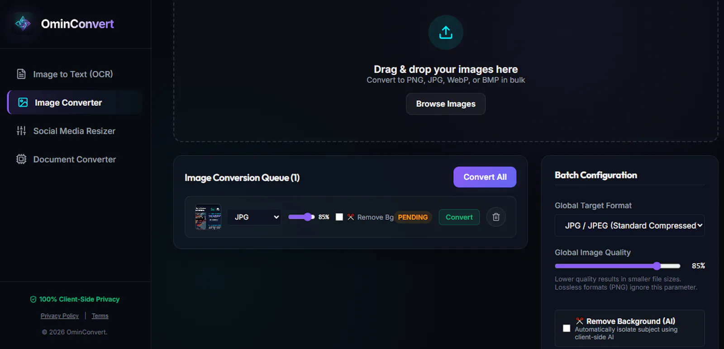Click the queued image thumbnail
The width and height of the screenshot is (724, 349).
pyautogui.click(x=208, y=217)
